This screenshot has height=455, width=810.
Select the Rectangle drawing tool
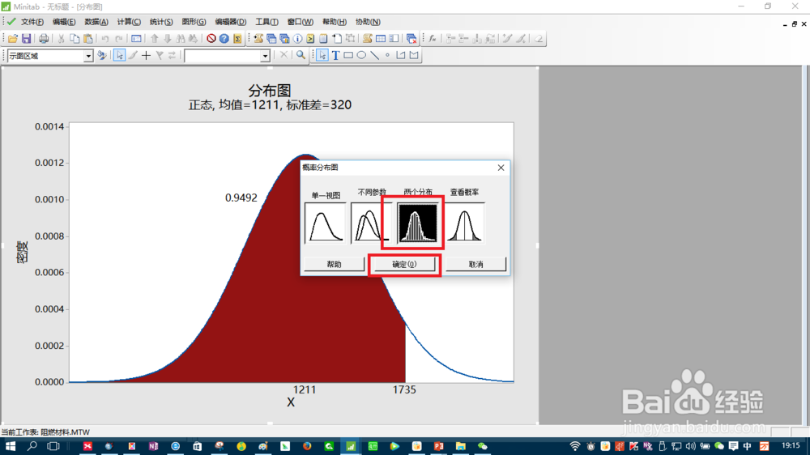coord(348,55)
